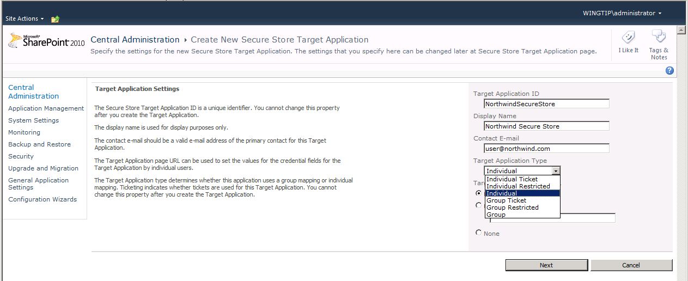Click the Display Name input field
Viewport: 688px width, 281px height.
tap(546, 126)
